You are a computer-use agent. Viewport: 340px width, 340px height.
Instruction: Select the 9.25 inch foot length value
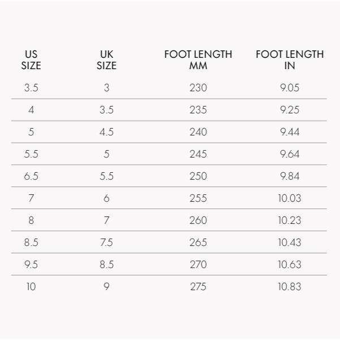click(290, 110)
